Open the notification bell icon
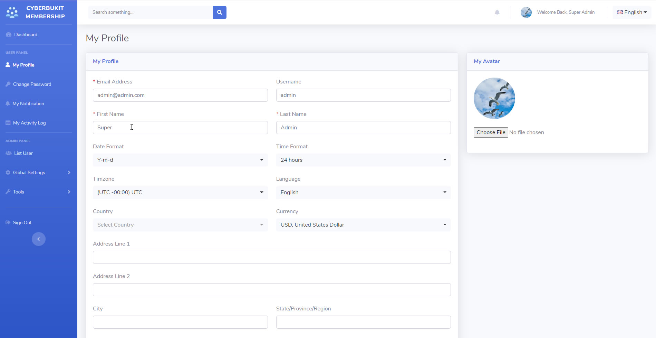656x338 pixels. [x=497, y=12]
